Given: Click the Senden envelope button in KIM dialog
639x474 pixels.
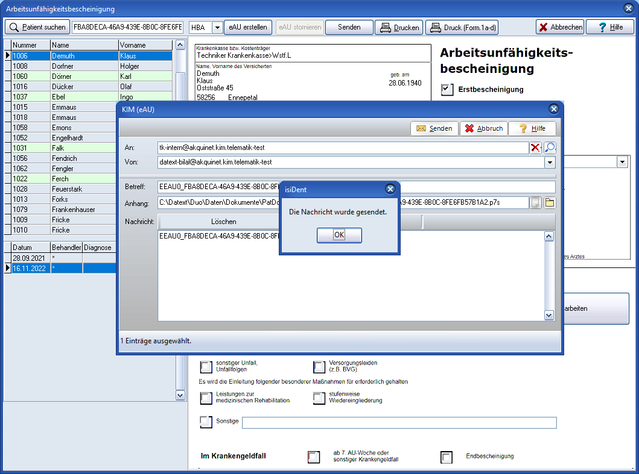Looking at the screenshot, I should click(434, 128).
